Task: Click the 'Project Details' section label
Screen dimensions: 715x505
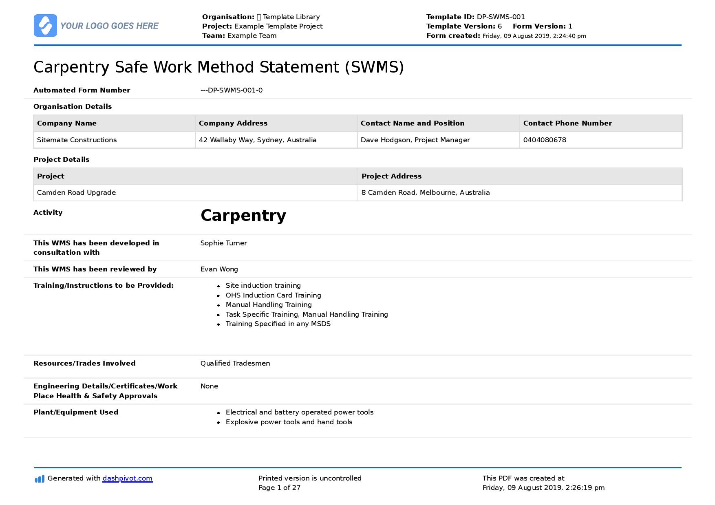Action: [x=61, y=160]
